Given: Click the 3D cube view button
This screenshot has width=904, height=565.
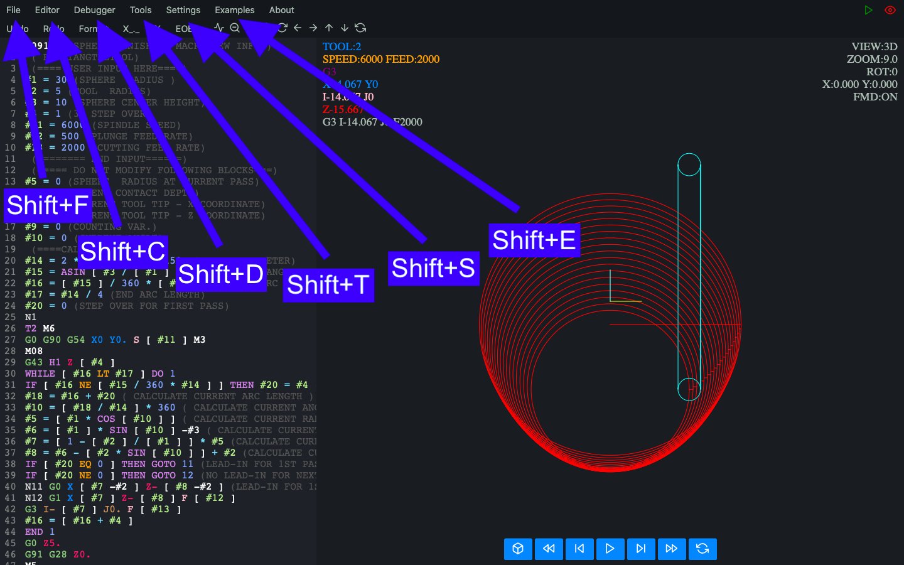Looking at the screenshot, I should coord(518,549).
